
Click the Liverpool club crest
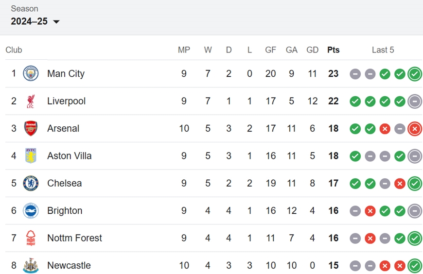31,101
